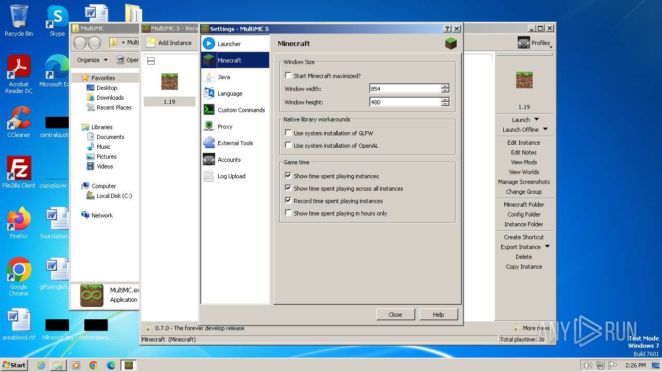
Task: Collapse the instance group expander
Action: (151, 61)
